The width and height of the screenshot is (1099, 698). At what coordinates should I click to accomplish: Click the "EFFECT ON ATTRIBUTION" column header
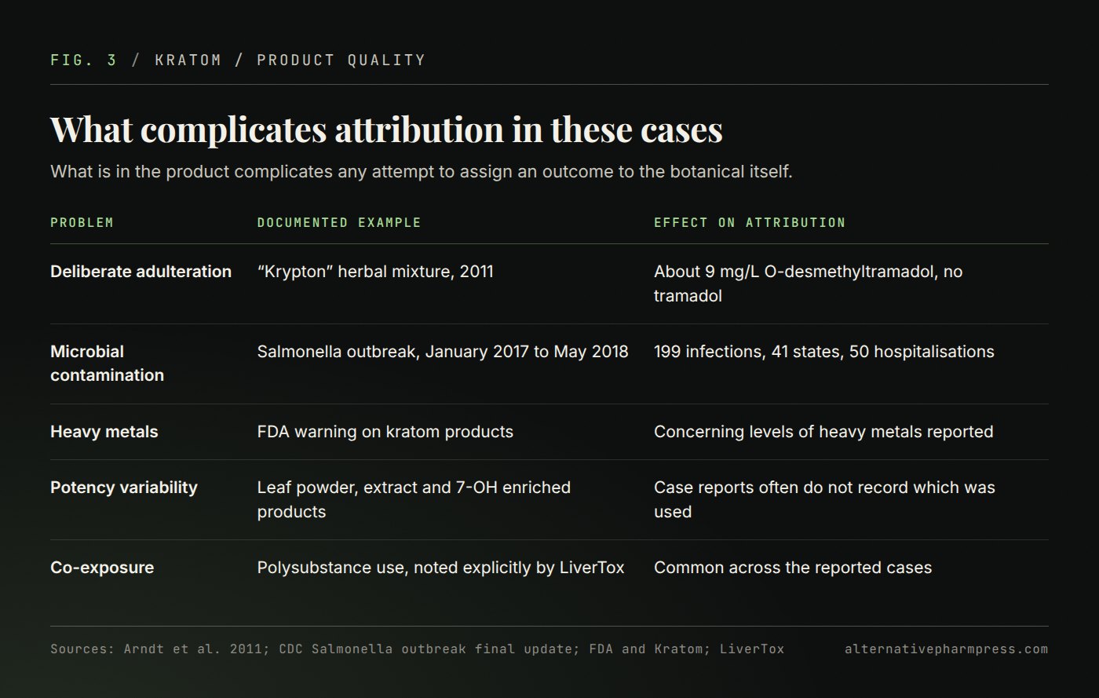coord(750,222)
